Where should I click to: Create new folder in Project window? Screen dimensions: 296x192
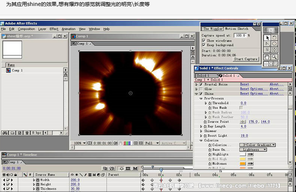pos(13,133)
